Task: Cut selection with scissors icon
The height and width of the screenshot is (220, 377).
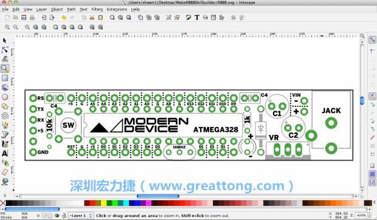Action: pyautogui.click(x=92, y=18)
